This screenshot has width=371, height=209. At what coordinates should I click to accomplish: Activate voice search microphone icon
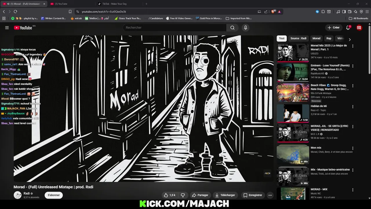tap(245, 28)
